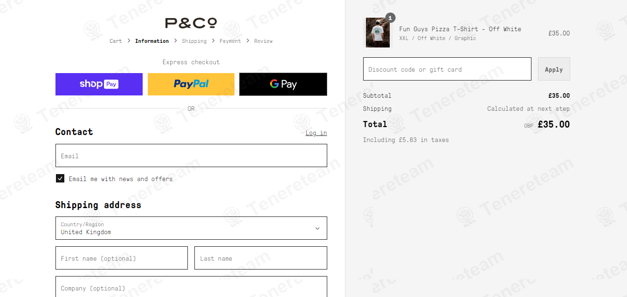Expand the Country/Region dropdown

191,228
